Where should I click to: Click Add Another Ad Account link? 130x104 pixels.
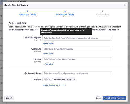pyautogui.click(x=54, y=85)
